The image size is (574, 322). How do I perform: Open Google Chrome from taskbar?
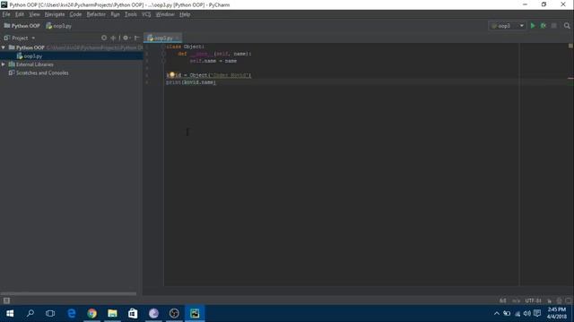point(91,313)
